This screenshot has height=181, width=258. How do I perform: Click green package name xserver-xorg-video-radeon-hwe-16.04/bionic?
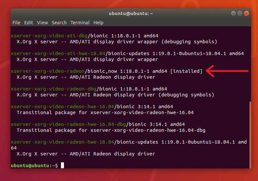[62, 107]
